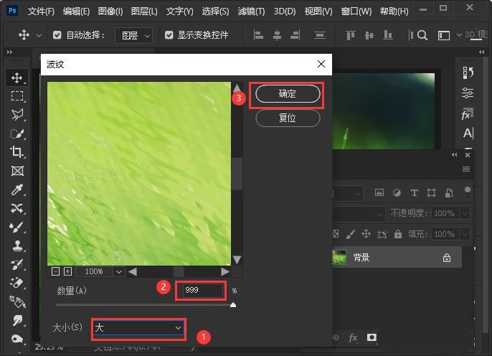Open the 编辑(E) menu

coord(76,11)
